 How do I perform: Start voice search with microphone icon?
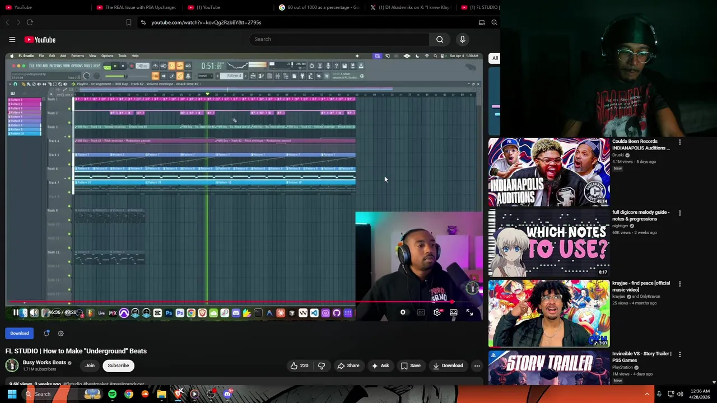462,39
